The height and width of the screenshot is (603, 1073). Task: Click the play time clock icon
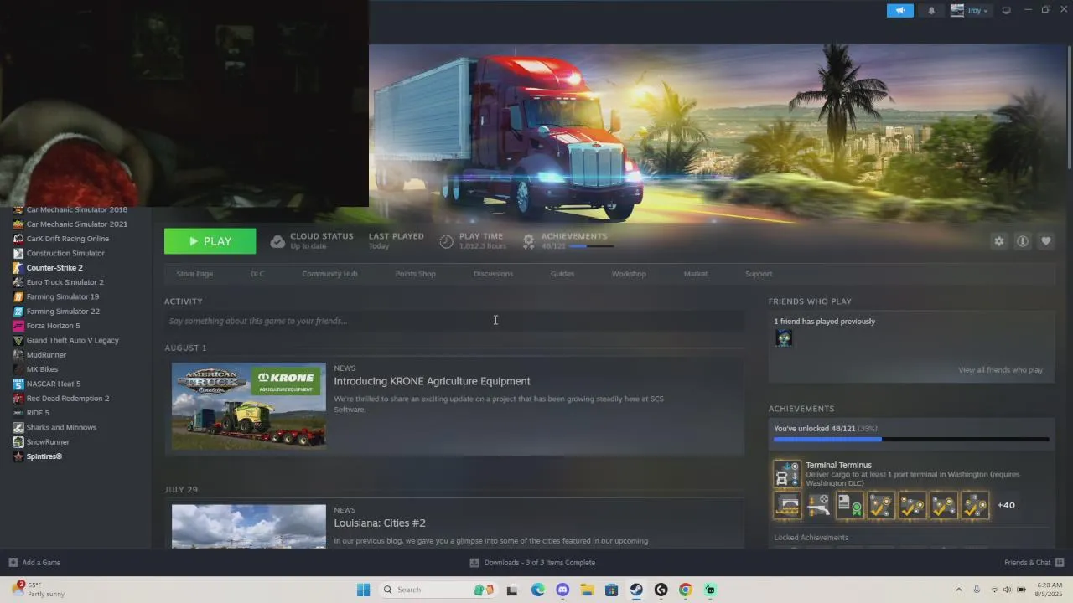[446, 241]
